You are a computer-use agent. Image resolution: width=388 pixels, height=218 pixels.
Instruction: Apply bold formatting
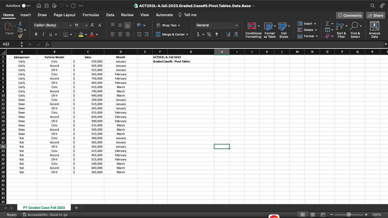[36, 34]
